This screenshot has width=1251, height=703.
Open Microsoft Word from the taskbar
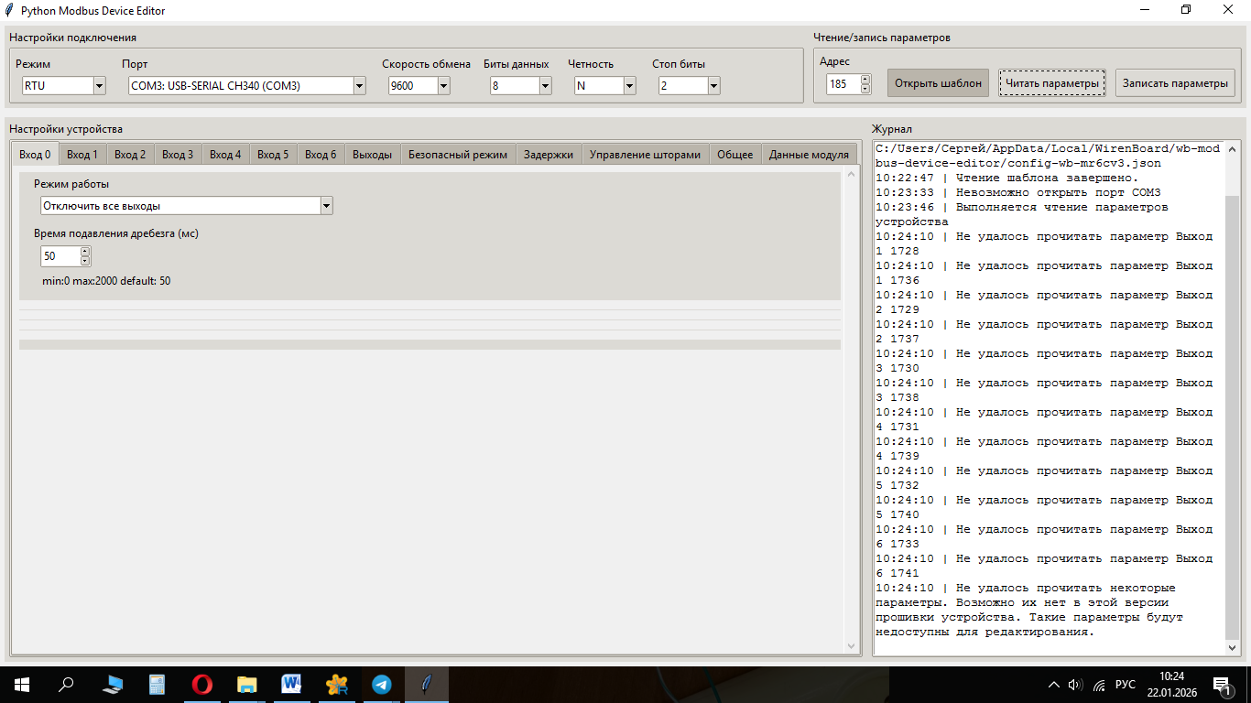coord(292,685)
